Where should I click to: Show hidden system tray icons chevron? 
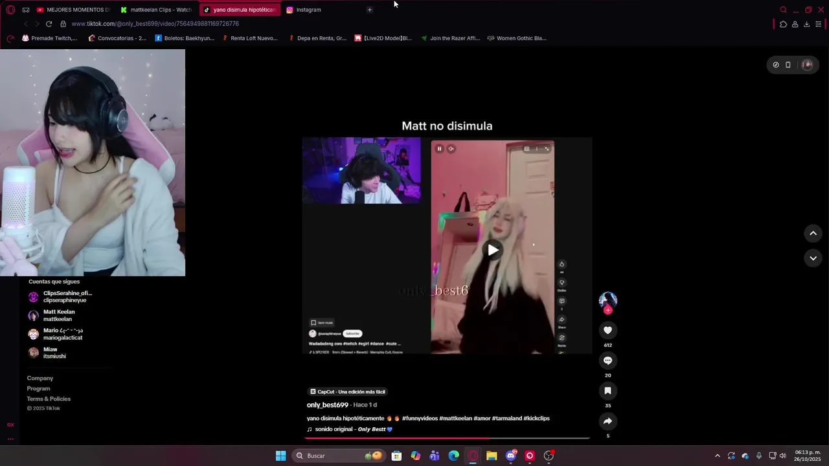click(717, 456)
